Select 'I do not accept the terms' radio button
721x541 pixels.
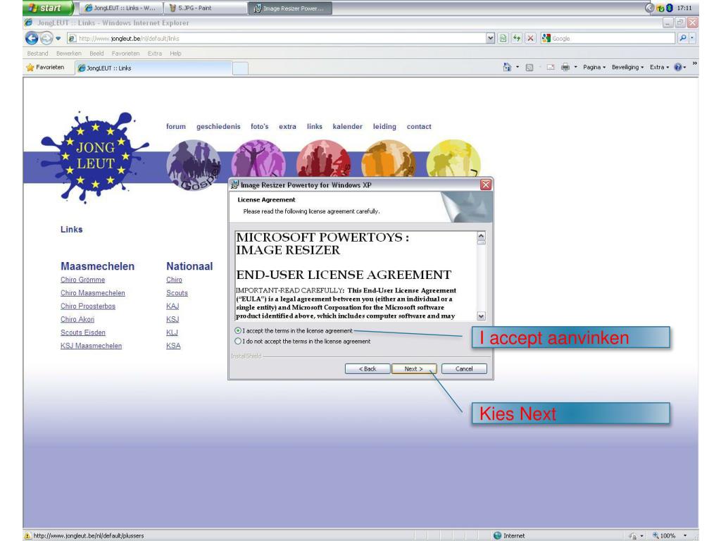point(238,342)
